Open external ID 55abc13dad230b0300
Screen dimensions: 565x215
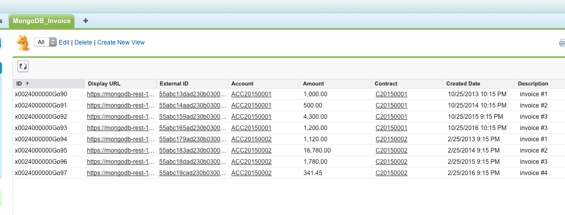[x=192, y=94]
